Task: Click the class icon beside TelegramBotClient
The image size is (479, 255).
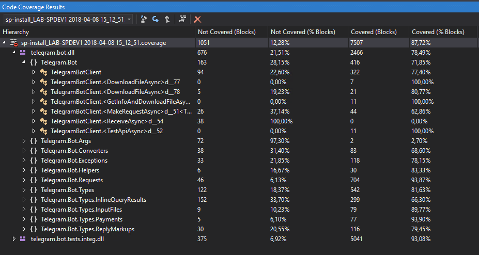Action: coord(43,72)
